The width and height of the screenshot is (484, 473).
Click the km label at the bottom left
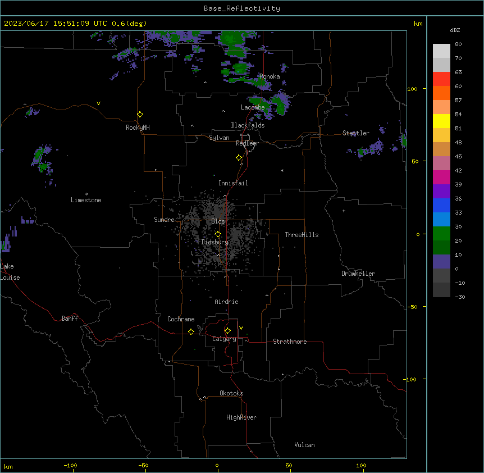pyautogui.click(x=8, y=467)
